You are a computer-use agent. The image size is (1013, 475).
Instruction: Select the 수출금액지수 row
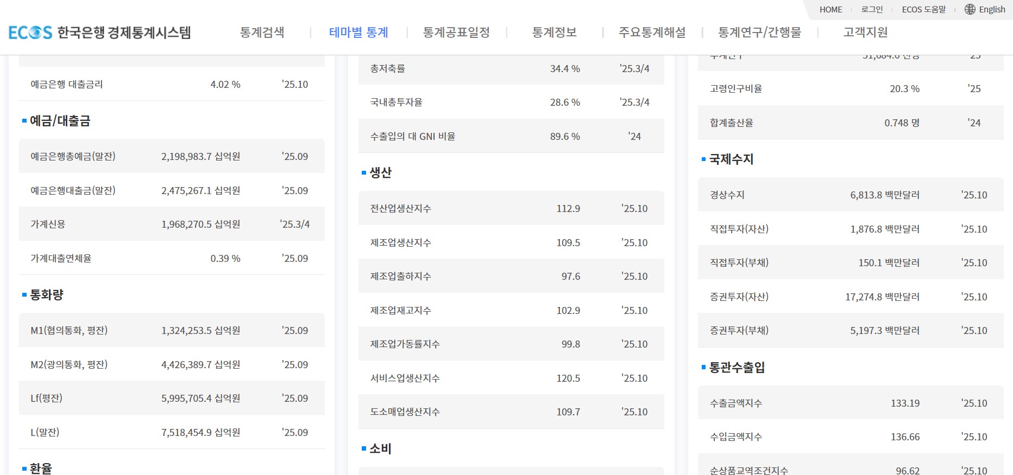coord(851,403)
